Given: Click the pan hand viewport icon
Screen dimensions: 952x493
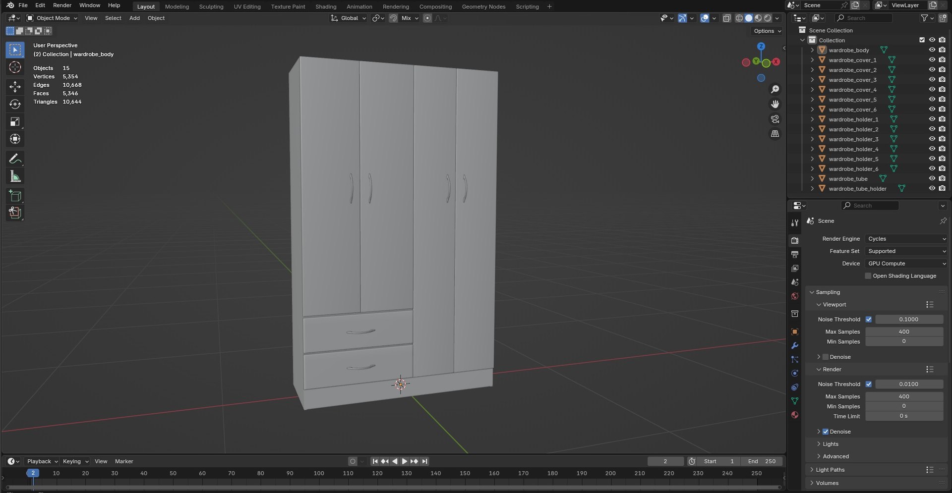Looking at the screenshot, I should (774, 104).
